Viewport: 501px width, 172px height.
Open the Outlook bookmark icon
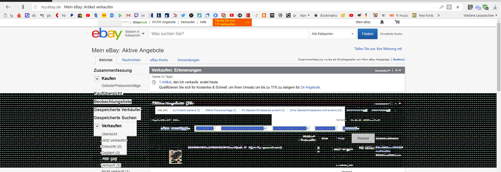[x=112, y=15]
